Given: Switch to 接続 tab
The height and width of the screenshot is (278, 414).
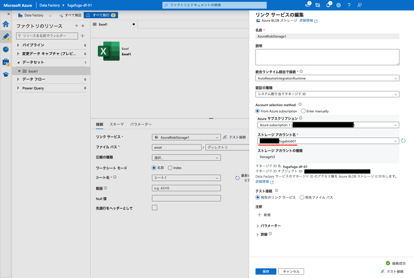Looking at the screenshot, I should (x=100, y=124).
